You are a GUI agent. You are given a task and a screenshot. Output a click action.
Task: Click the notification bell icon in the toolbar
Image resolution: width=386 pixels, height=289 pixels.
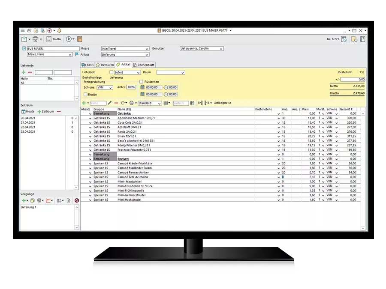[59, 30]
